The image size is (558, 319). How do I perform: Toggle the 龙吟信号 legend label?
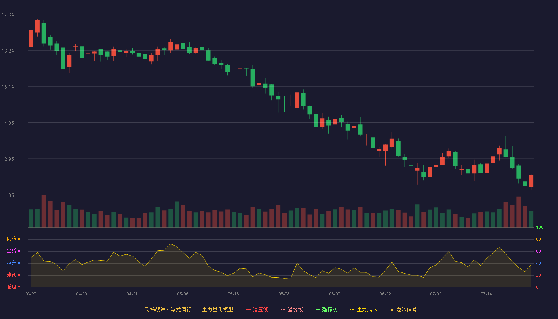coord(407,309)
